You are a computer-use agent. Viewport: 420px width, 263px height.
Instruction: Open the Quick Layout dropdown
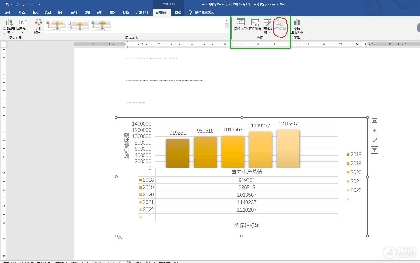pos(22,26)
